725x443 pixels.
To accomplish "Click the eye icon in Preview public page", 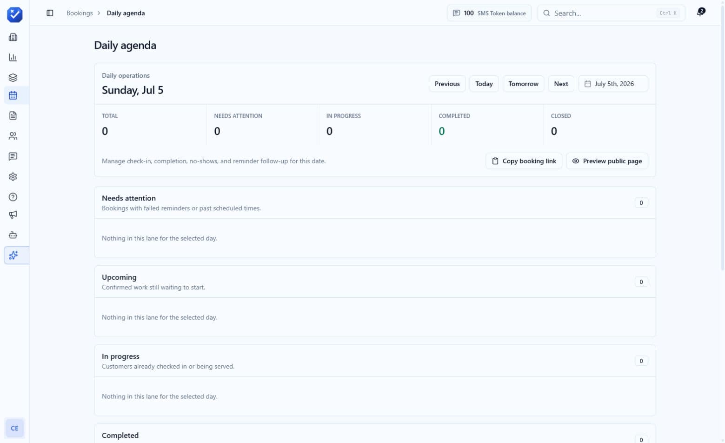I will [x=576, y=161].
